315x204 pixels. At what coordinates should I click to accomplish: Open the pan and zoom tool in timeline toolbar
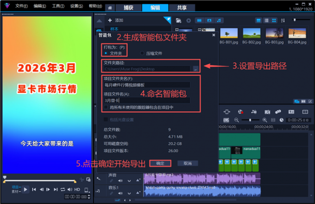[227, 112]
